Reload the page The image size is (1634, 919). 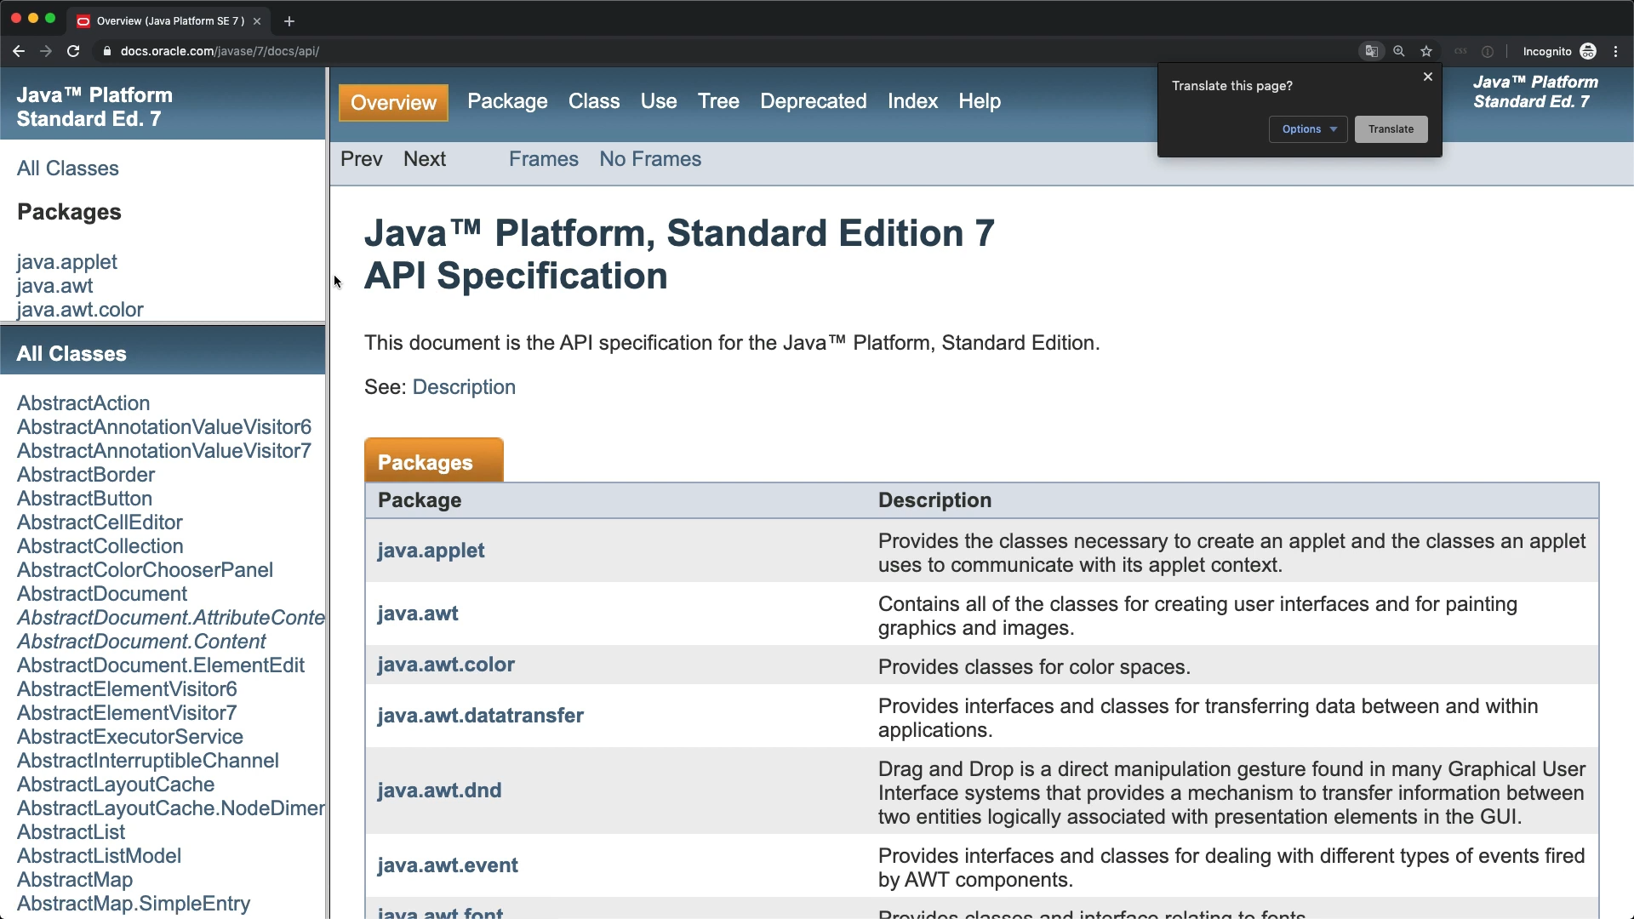tap(73, 51)
